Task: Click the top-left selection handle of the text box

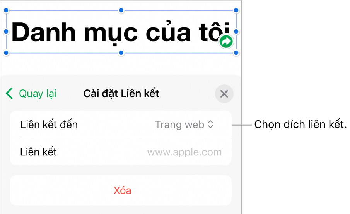Action: [6, 10]
